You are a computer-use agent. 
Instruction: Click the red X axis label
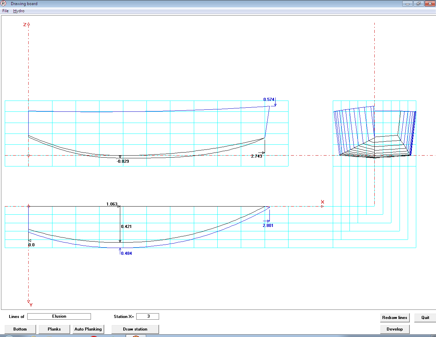(323, 202)
